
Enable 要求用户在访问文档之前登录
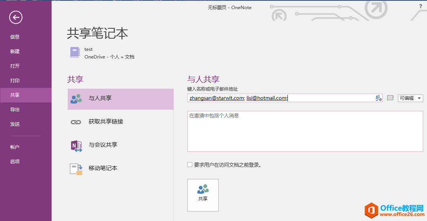click(190, 164)
